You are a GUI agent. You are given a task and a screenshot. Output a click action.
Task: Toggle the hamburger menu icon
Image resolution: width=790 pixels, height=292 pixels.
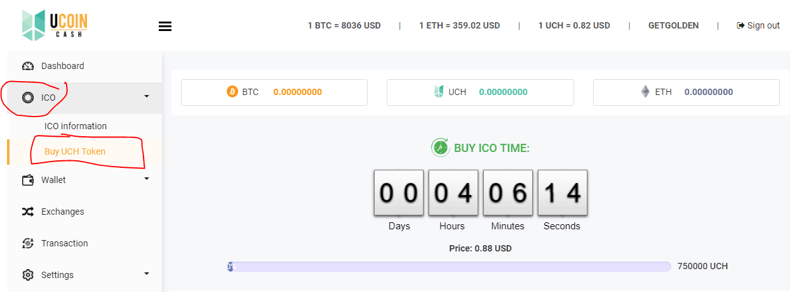pos(165,26)
